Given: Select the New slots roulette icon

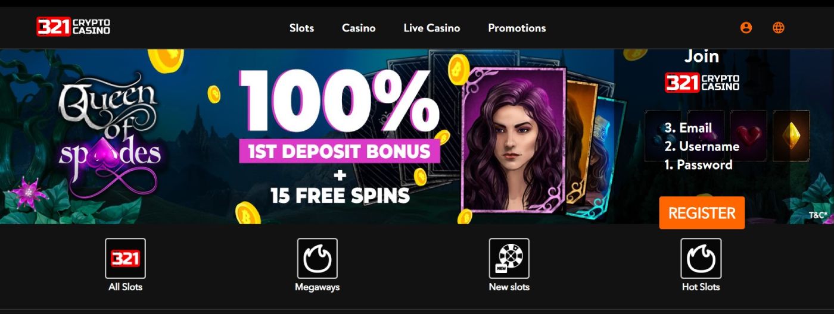Looking at the screenshot, I should pyautogui.click(x=509, y=258).
